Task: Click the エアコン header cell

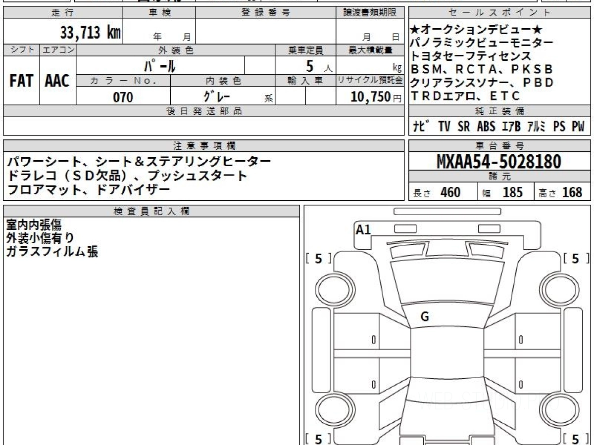Action: (x=58, y=50)
